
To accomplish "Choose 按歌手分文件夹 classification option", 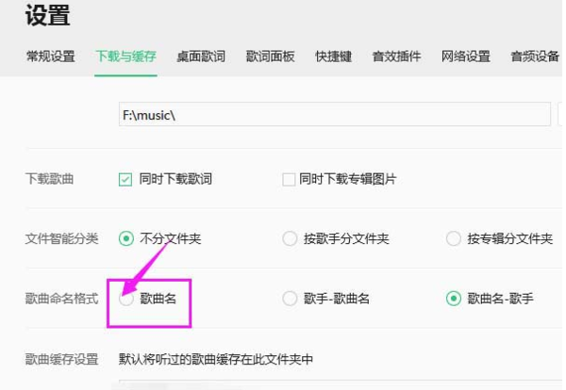I will pyautogui.click(x=290, y=238).
